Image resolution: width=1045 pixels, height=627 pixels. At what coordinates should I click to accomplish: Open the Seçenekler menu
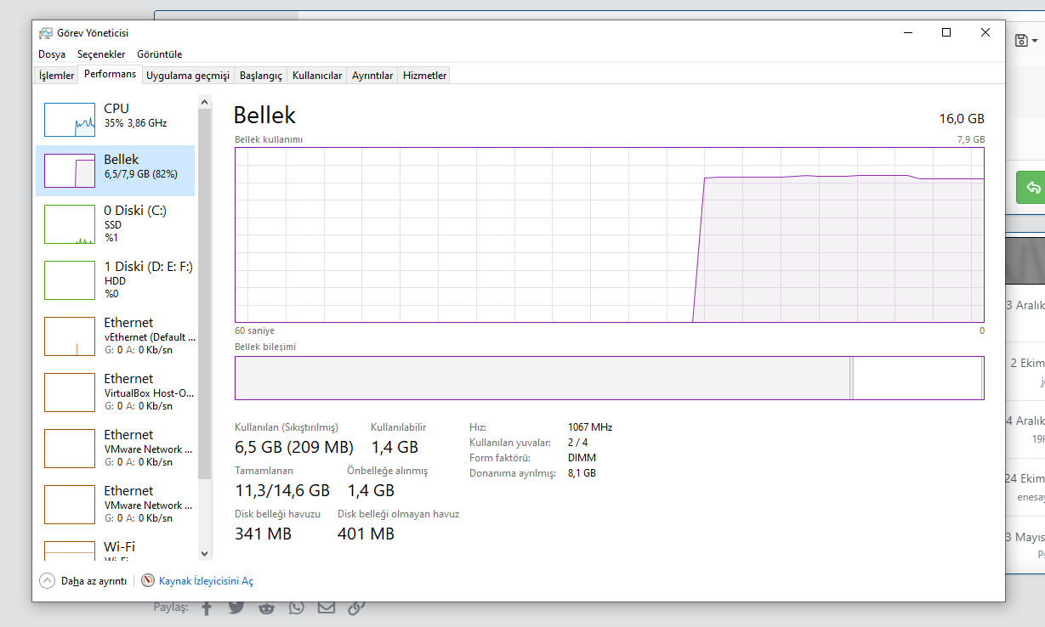[x=101, y=54]
